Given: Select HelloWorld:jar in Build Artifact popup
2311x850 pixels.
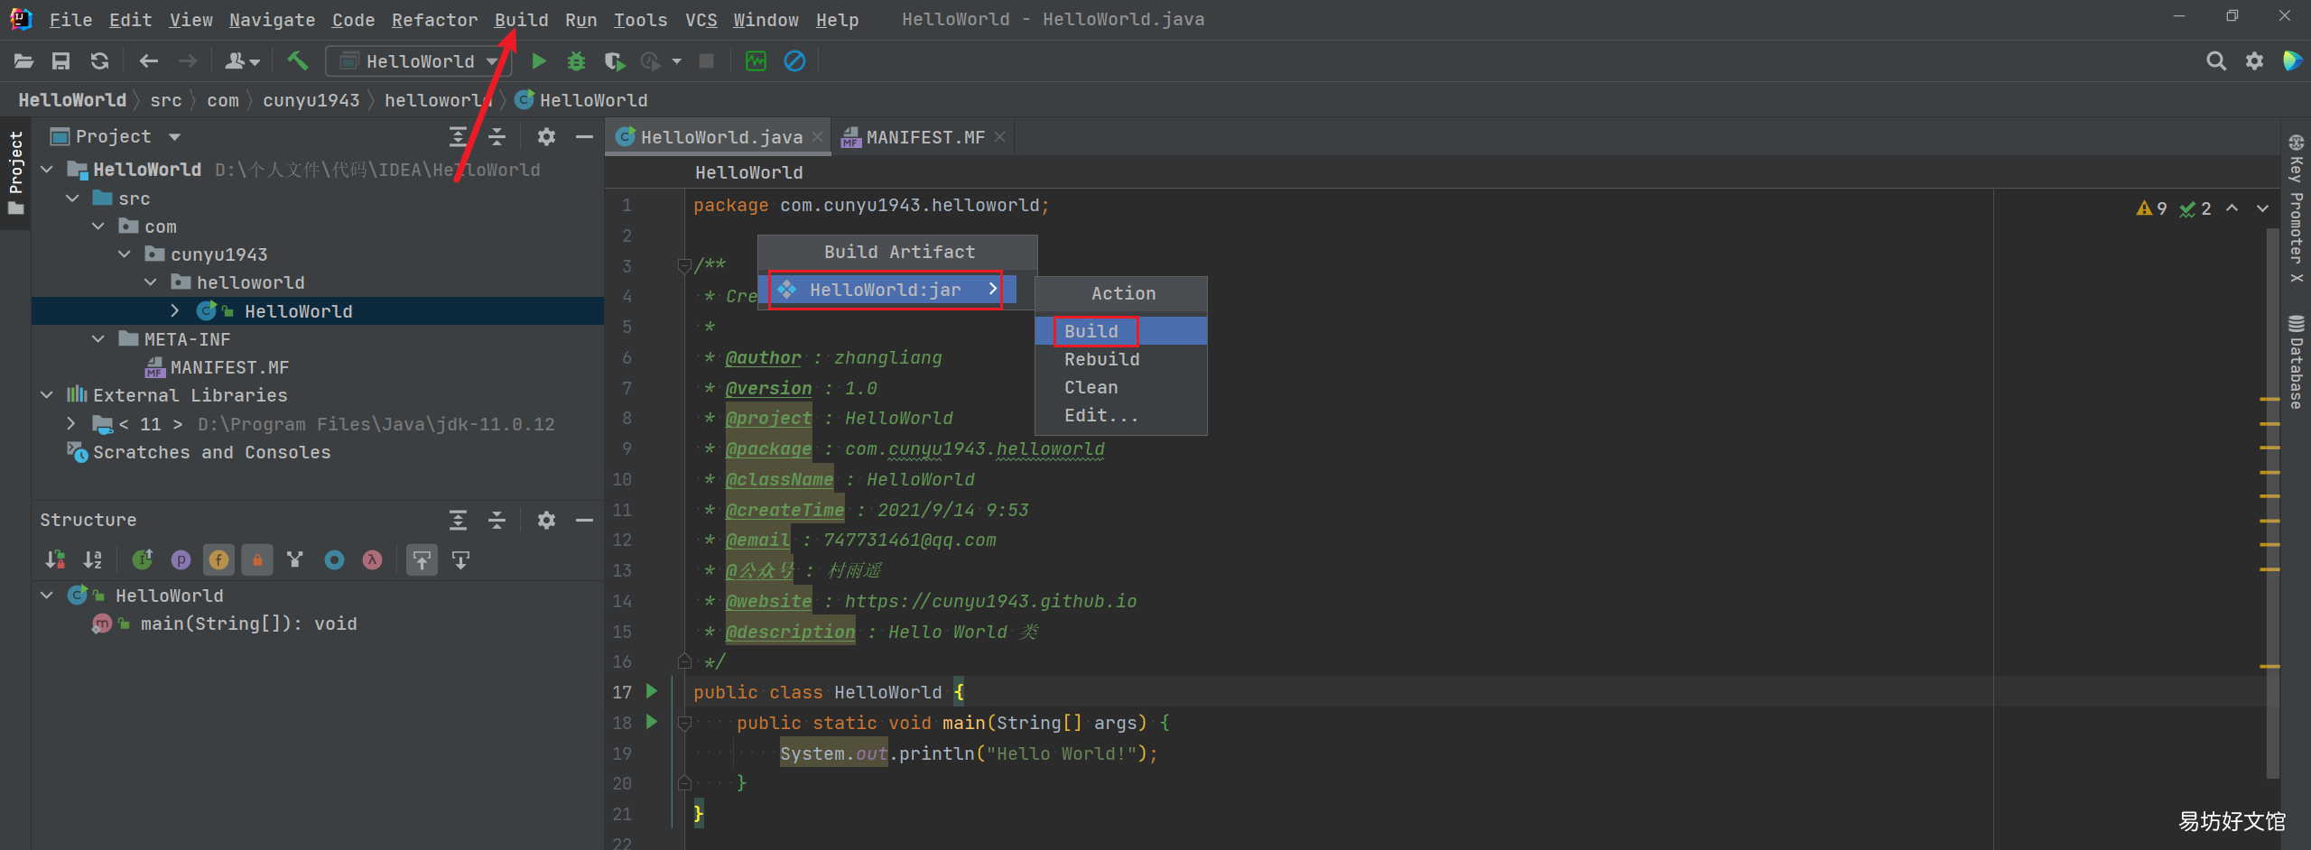Looking at the screenshot, I should point(886,290).
